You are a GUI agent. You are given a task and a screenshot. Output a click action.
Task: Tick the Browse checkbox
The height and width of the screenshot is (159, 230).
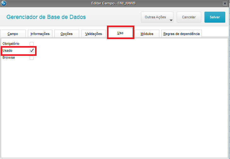click(32, 58)
